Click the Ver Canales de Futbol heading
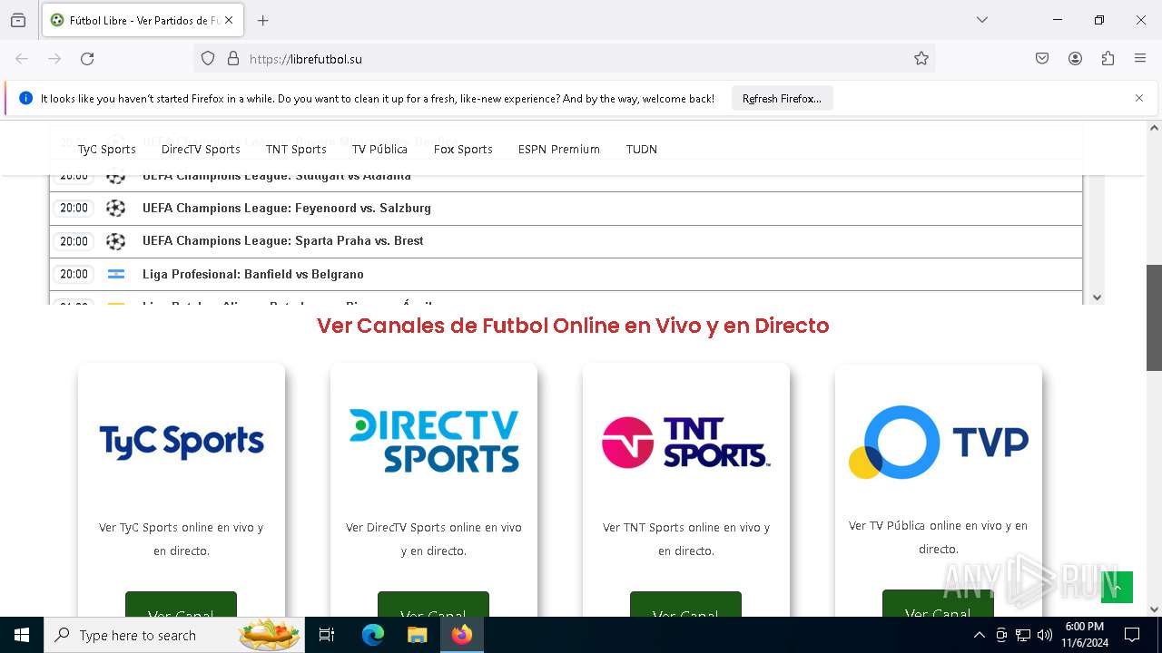The width and height of the screenshot is (1162, 653). 573,326
